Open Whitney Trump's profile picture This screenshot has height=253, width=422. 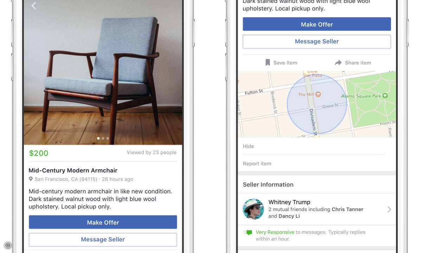[253, 209]
